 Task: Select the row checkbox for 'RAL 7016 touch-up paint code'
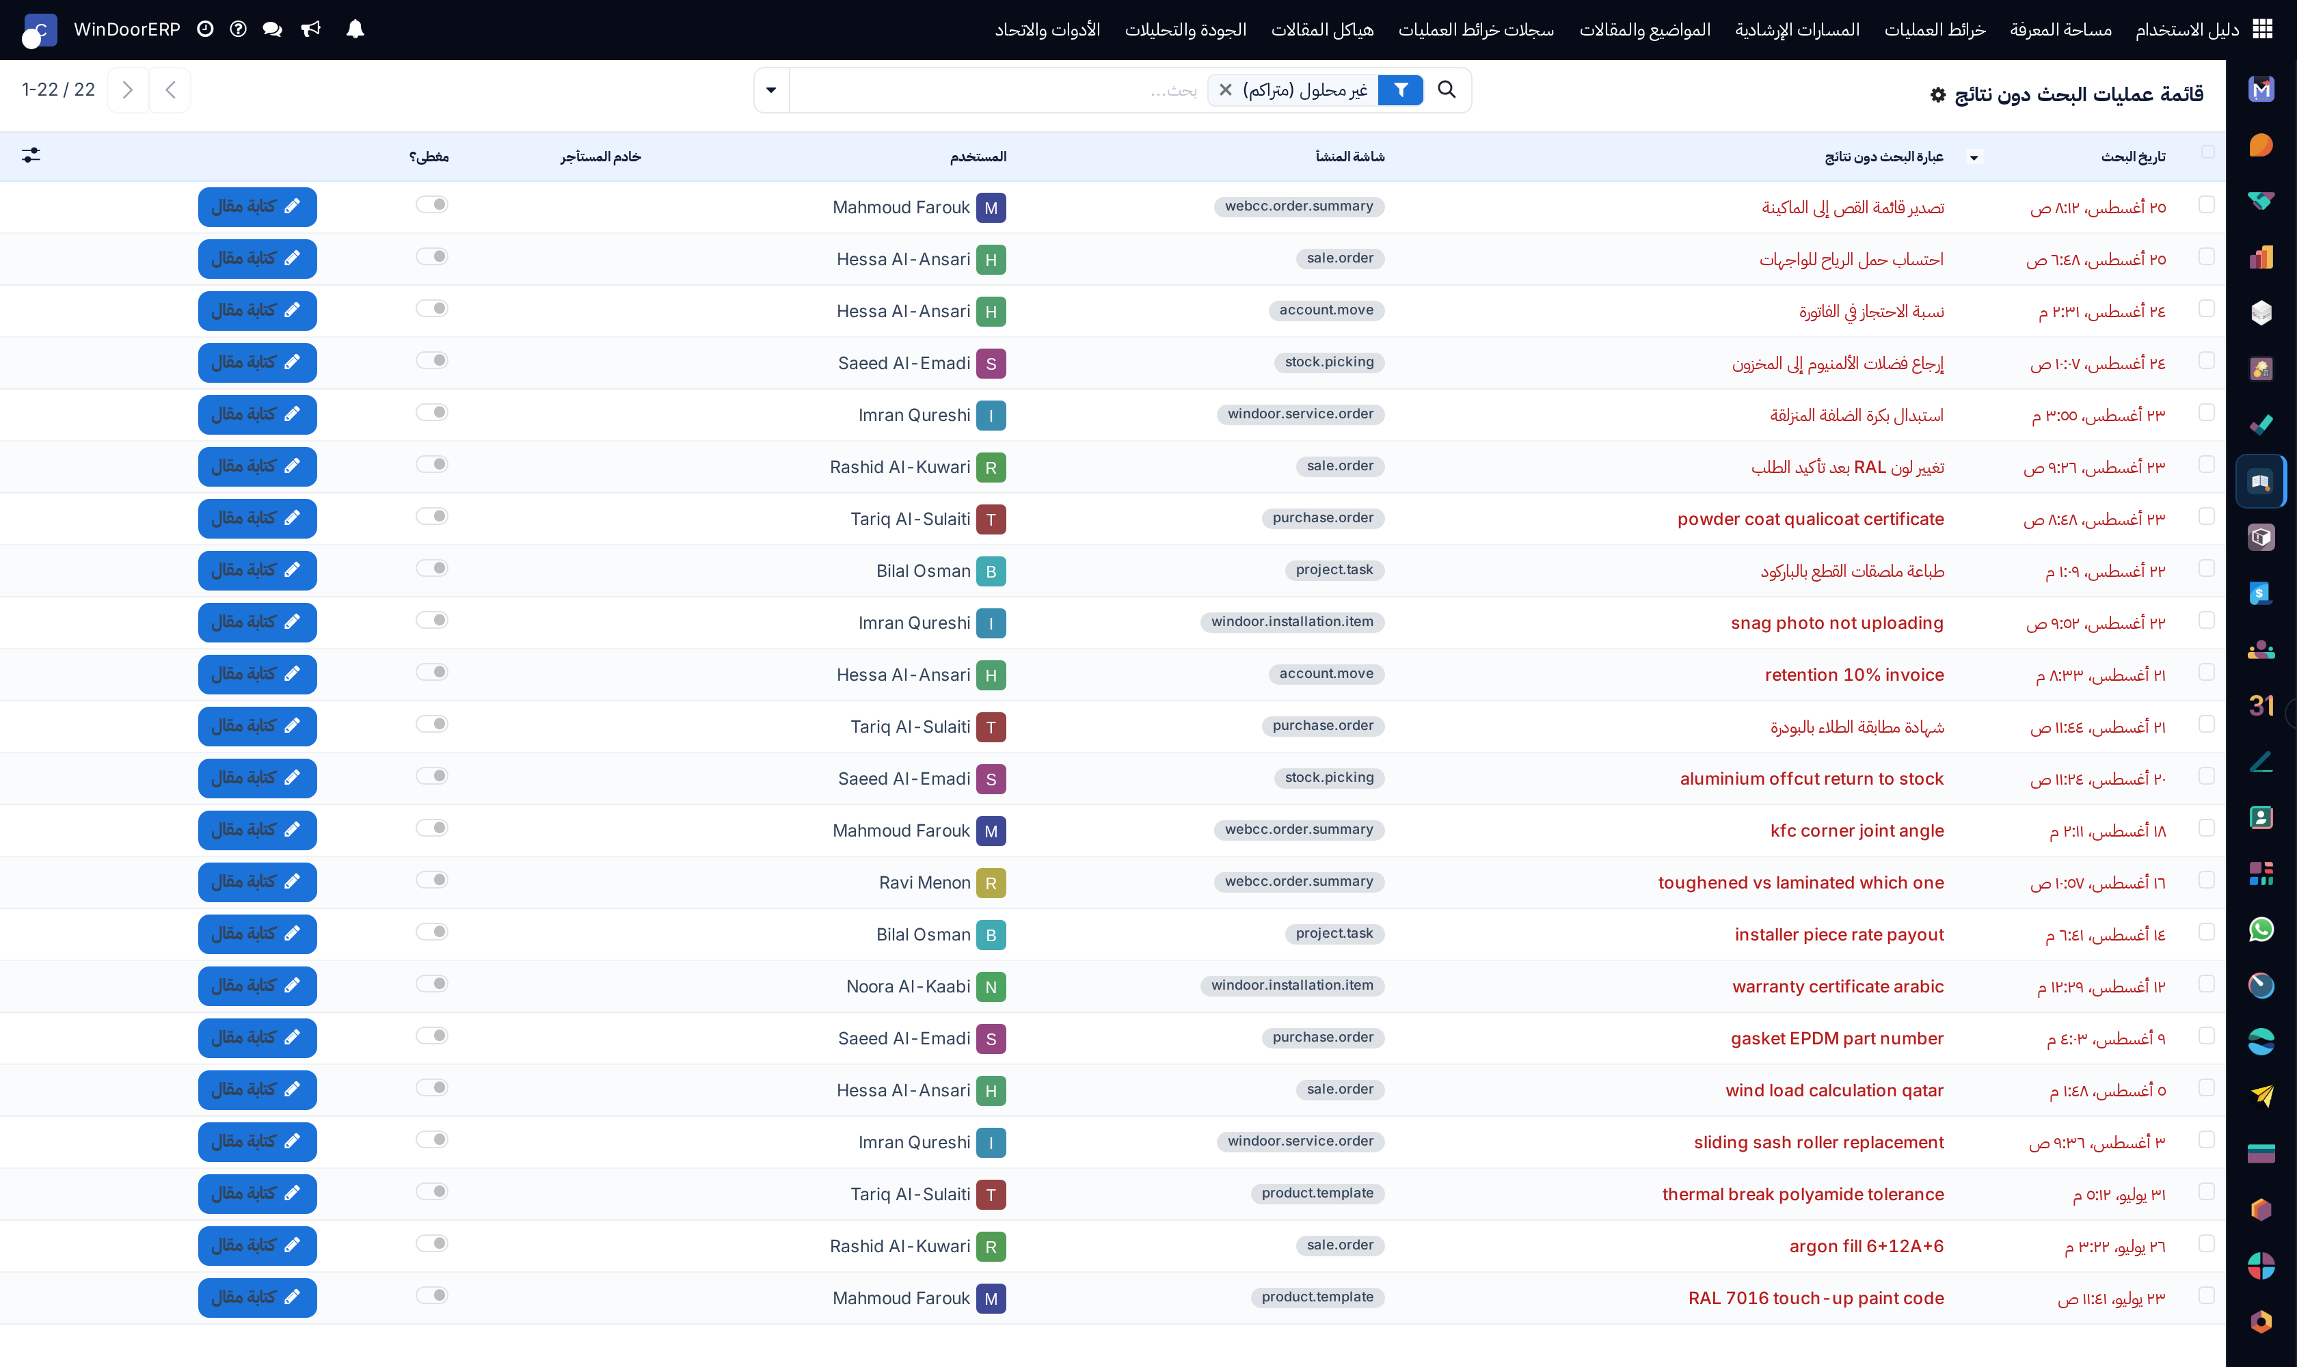tap(2206, 1295)
